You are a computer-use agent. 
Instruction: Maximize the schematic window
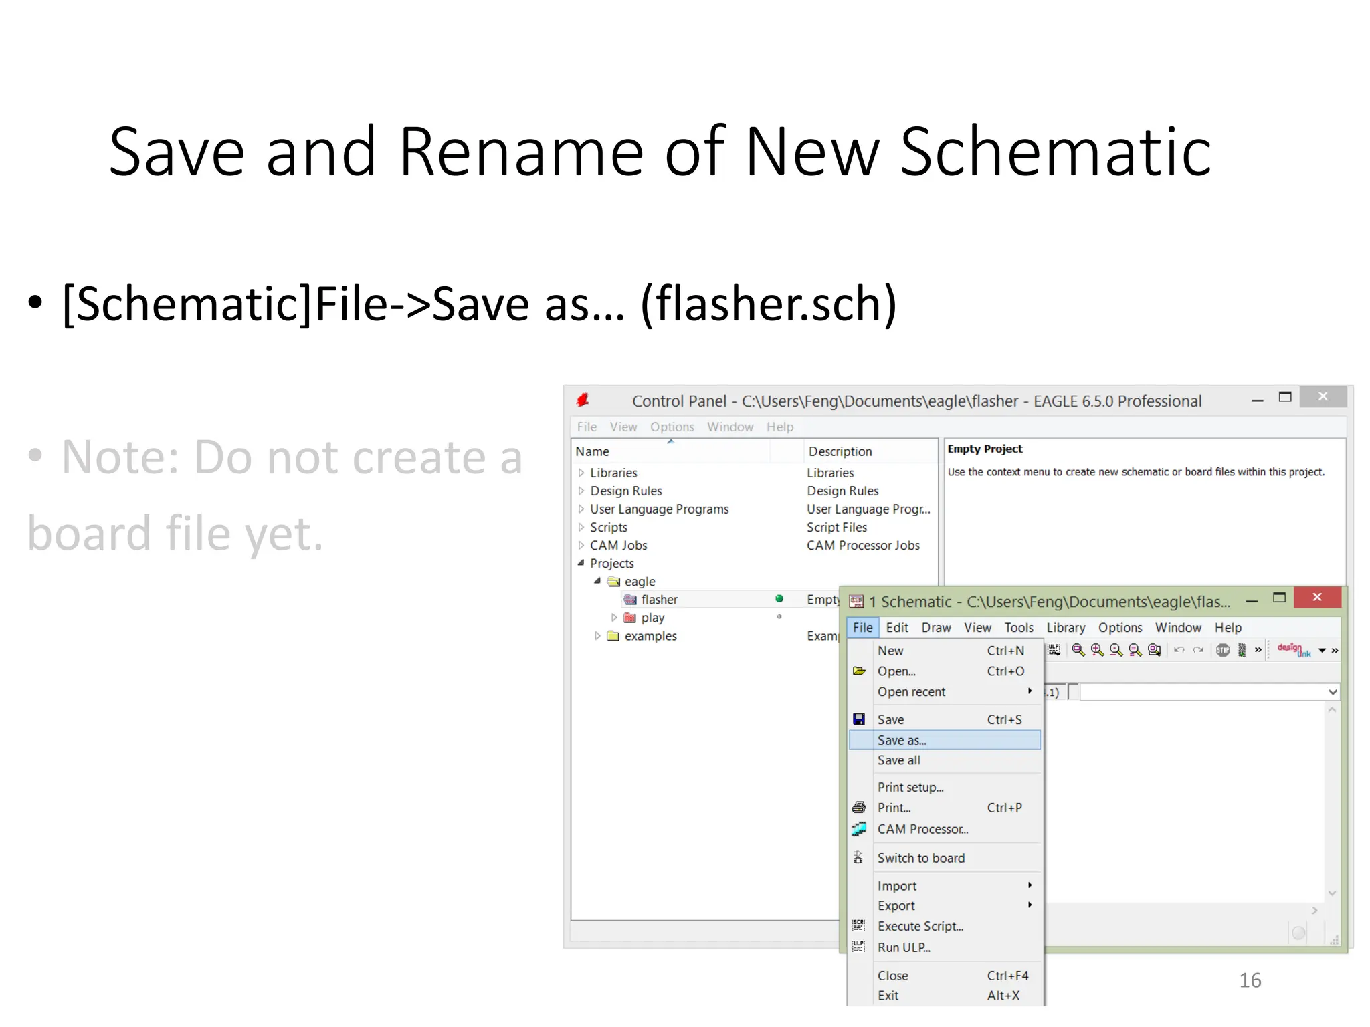coord(1279,597)
